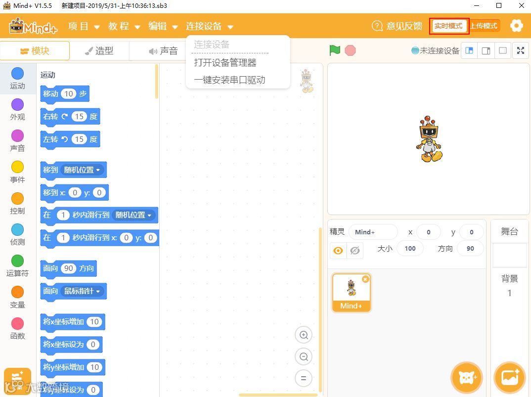
Task: Click the robot sprite on stage
Action: click(x=429, y=139)
